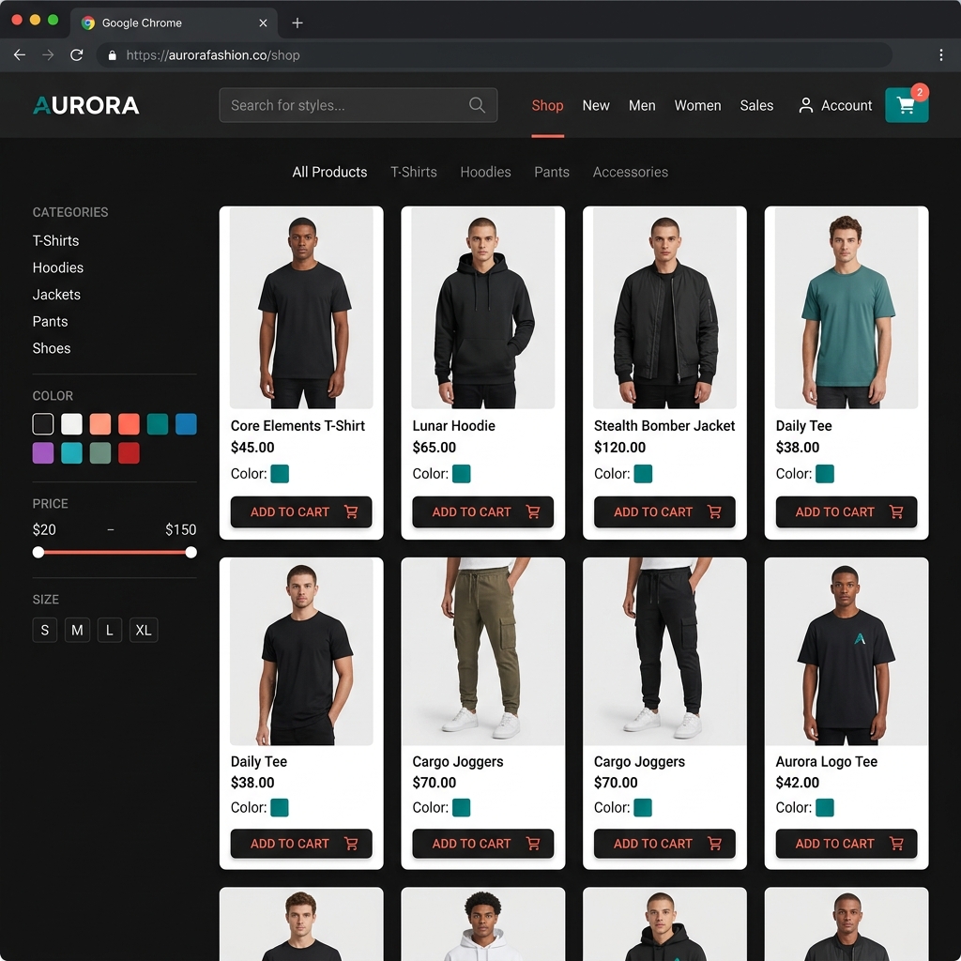Reload the page with the refresh icon
The image size is (961, 961).
coord(77,55)
